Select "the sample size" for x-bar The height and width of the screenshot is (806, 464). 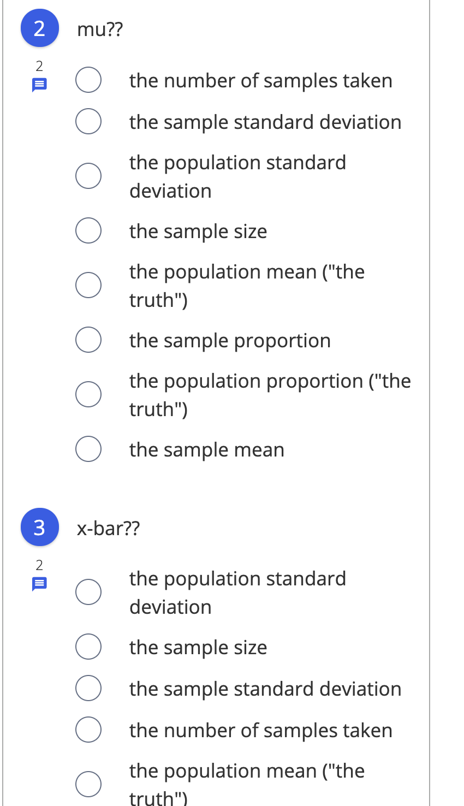point(88,647)
